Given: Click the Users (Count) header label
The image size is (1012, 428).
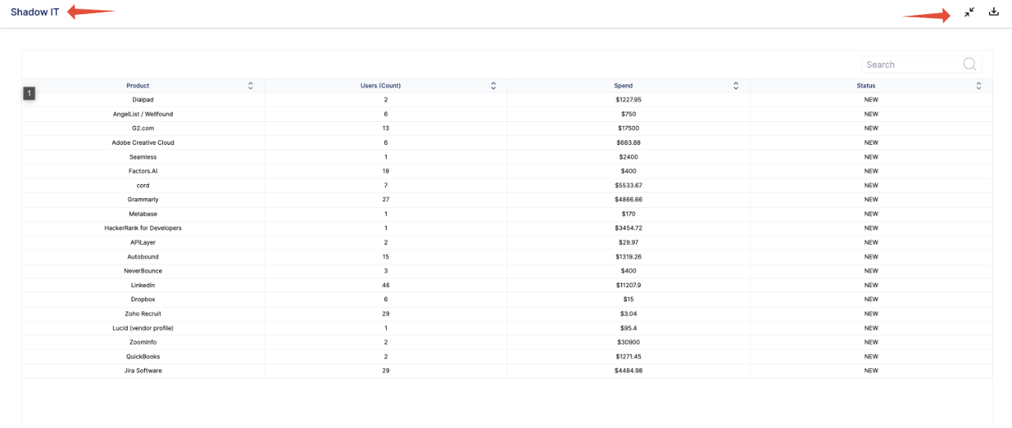Looking at the screenshot, I should point(380,86).
